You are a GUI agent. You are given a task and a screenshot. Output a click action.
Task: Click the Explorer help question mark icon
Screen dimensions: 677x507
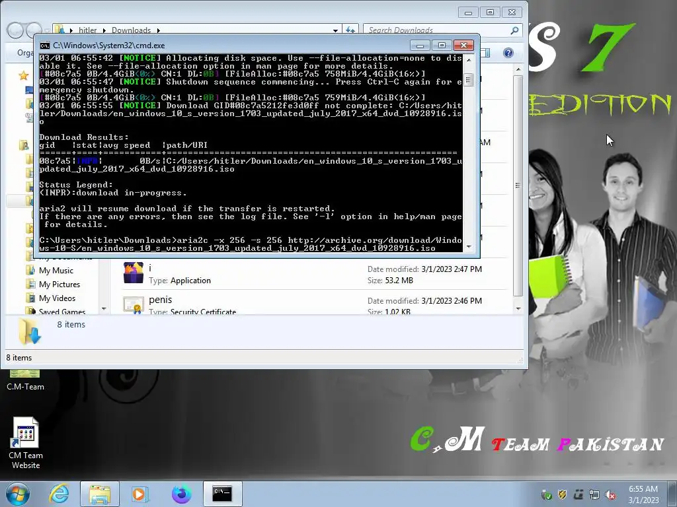[508, 53]
